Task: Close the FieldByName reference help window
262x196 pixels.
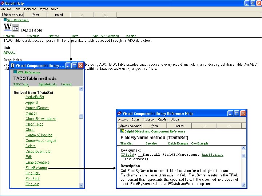Action: point(243,114)
